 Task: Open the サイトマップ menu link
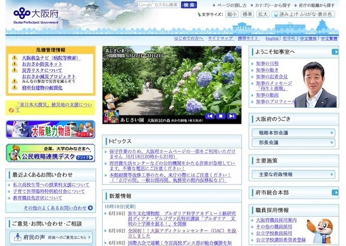[221, 38]
